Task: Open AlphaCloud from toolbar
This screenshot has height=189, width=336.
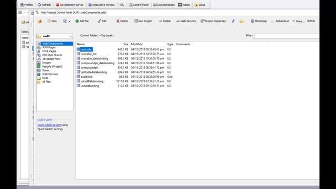Action: click(280, 21)
